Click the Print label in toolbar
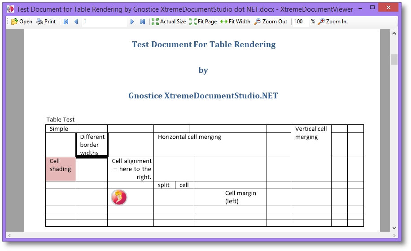Image resolution: width=411 pixels, height=251 pixels. [x=50, y=22]
